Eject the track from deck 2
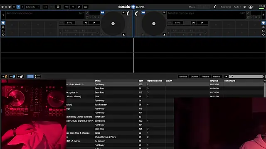Image resolution: width=266 pixels, height=149 pixels. pyautogui.click(x=164, y=35)
